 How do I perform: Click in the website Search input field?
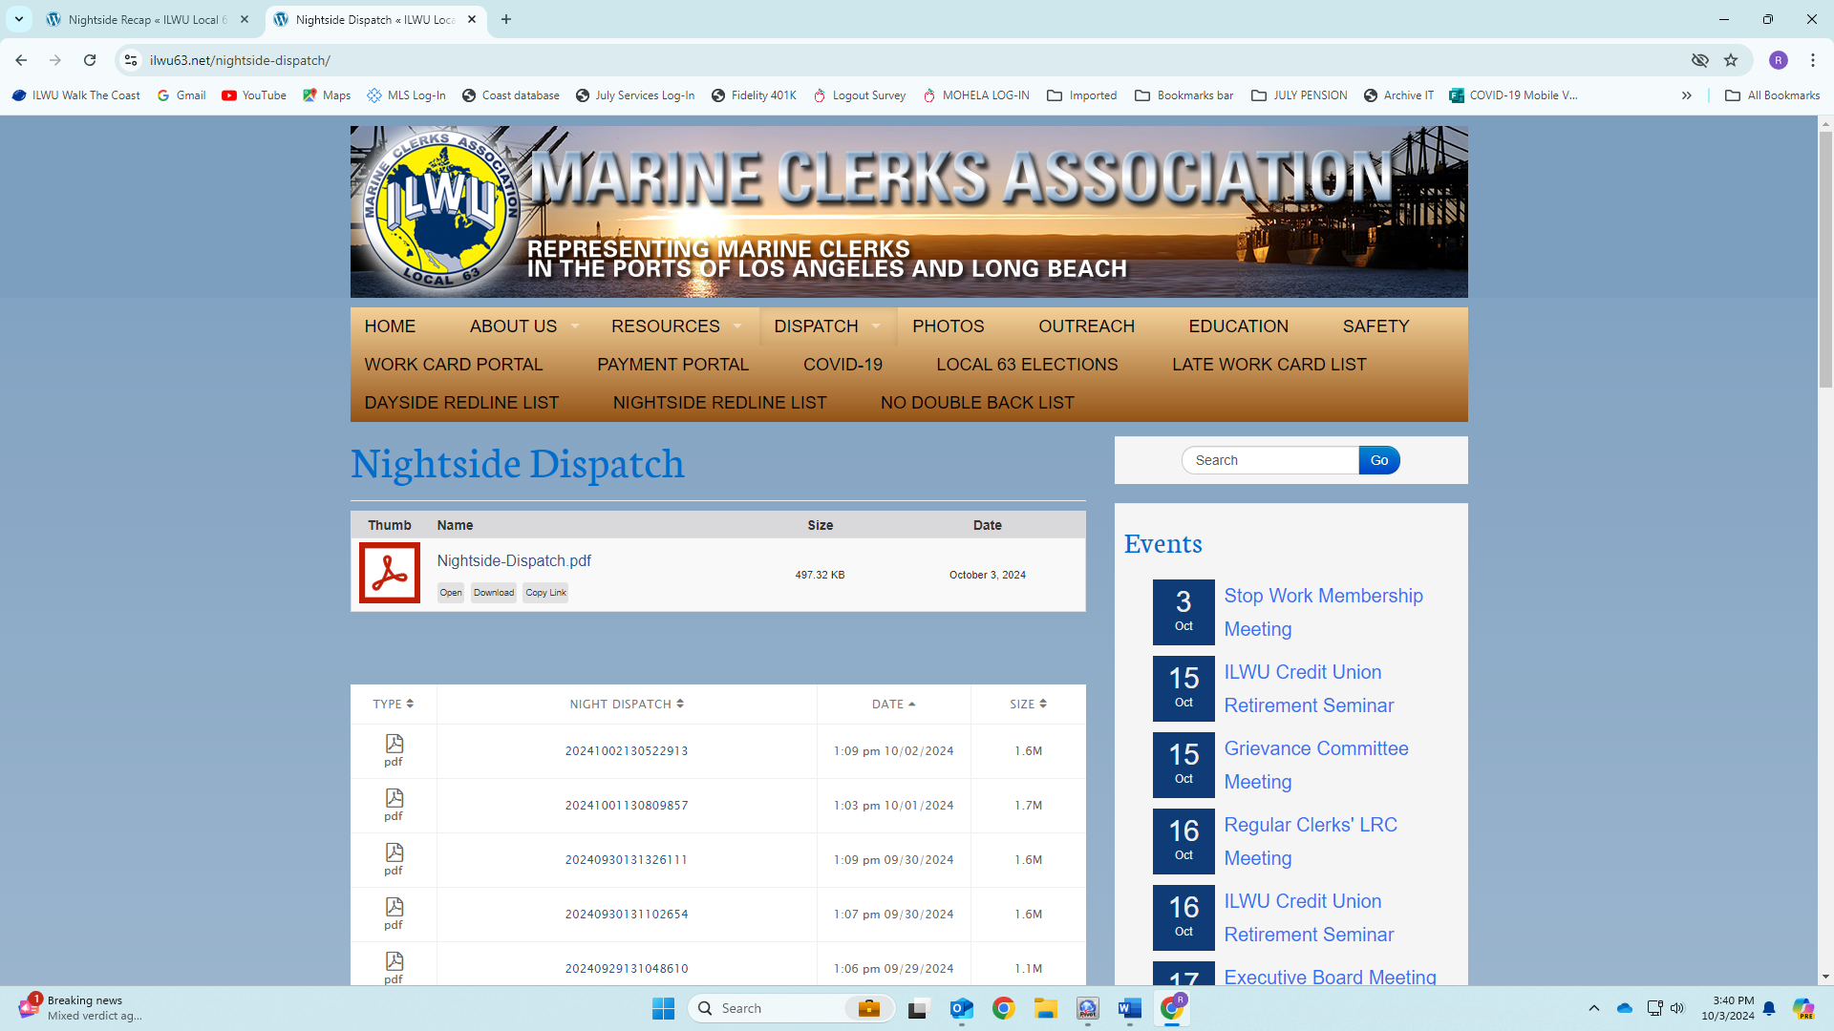tap(1270, 460)
